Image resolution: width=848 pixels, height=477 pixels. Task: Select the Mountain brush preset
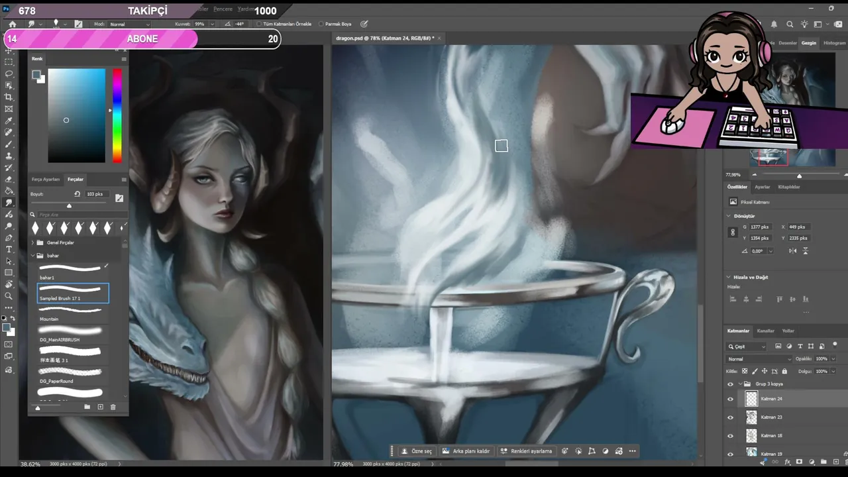click(x=72, y=314)
